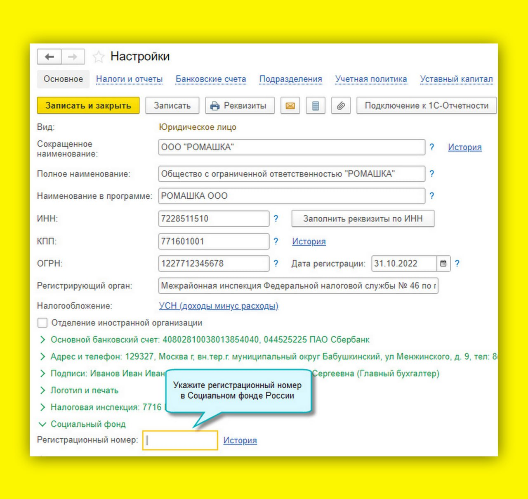Mark Настройки page with favorite star
The image size is (528, 499).
(99, 57)
